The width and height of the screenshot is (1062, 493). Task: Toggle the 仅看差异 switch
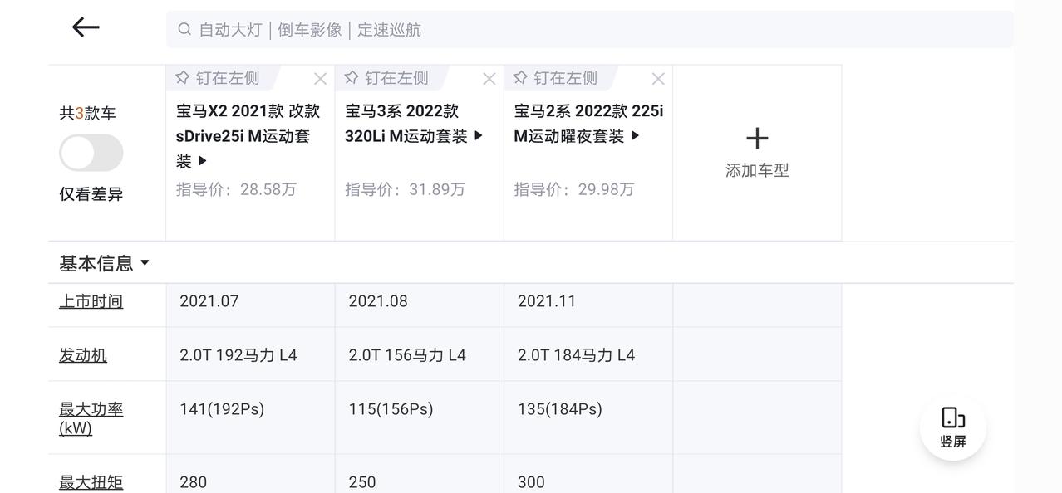[x=91, y=153]
